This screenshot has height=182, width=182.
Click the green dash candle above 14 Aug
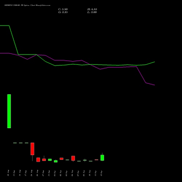(21, 143)
